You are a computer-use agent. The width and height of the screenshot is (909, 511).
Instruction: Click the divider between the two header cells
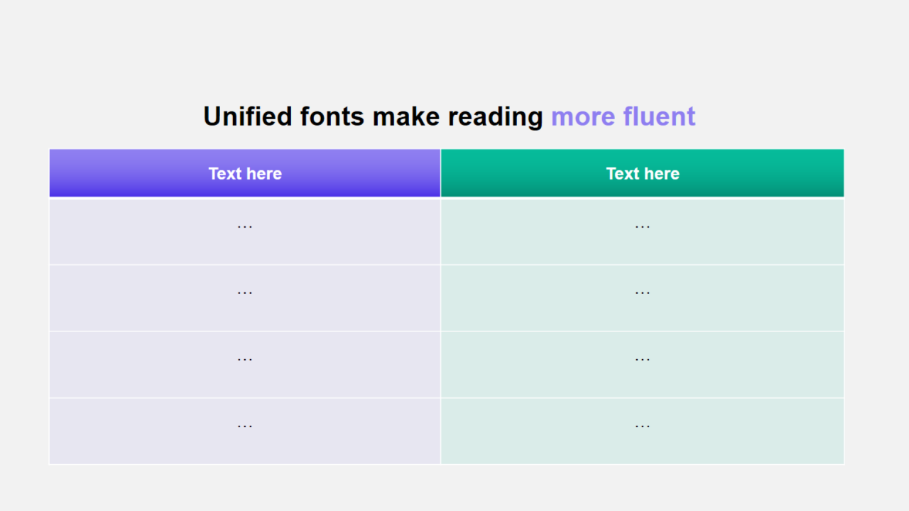[x=440, y=173]
